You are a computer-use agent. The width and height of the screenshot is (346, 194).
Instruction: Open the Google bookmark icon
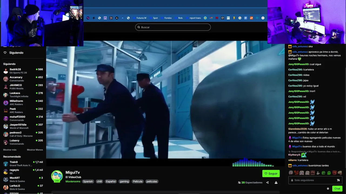point(240,18)
